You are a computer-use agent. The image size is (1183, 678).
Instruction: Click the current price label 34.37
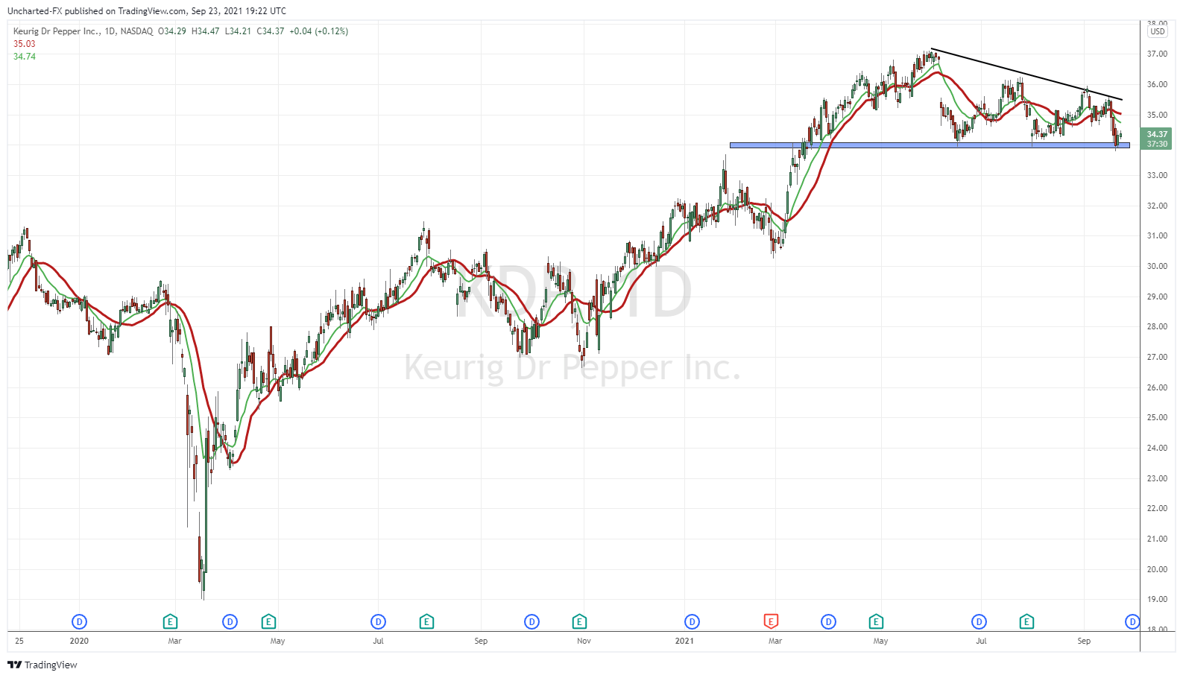1157,134
